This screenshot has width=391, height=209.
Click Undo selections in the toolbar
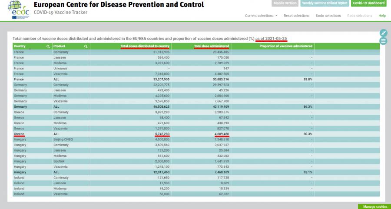point(328,16)
